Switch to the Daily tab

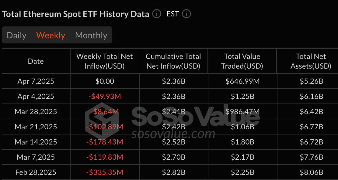16,35
